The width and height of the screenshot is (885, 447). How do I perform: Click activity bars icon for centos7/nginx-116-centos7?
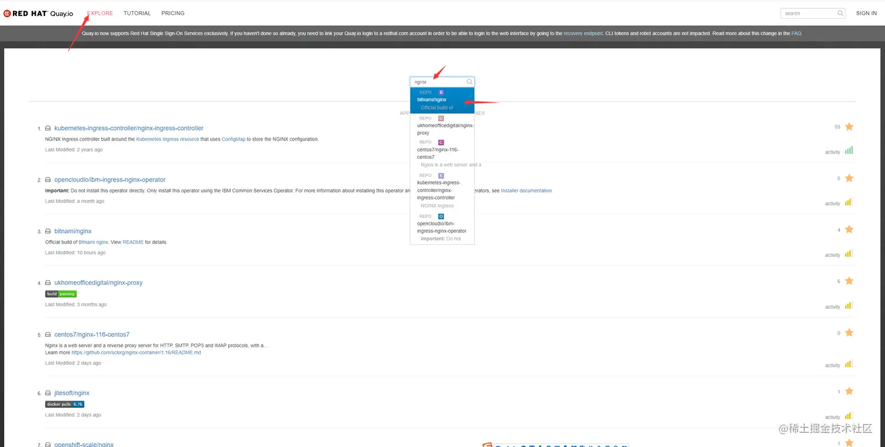click(849, 364)
